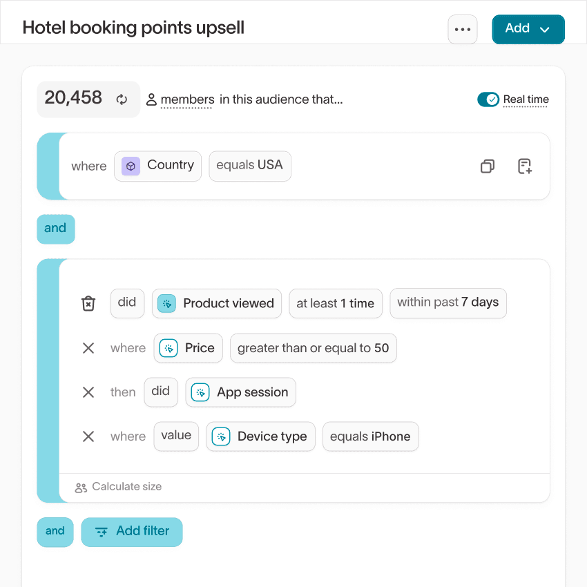Remove the Price filter using its X icon
Viewport: 587px width, 587px height.
pyautogui.click(x=88, y=348)
